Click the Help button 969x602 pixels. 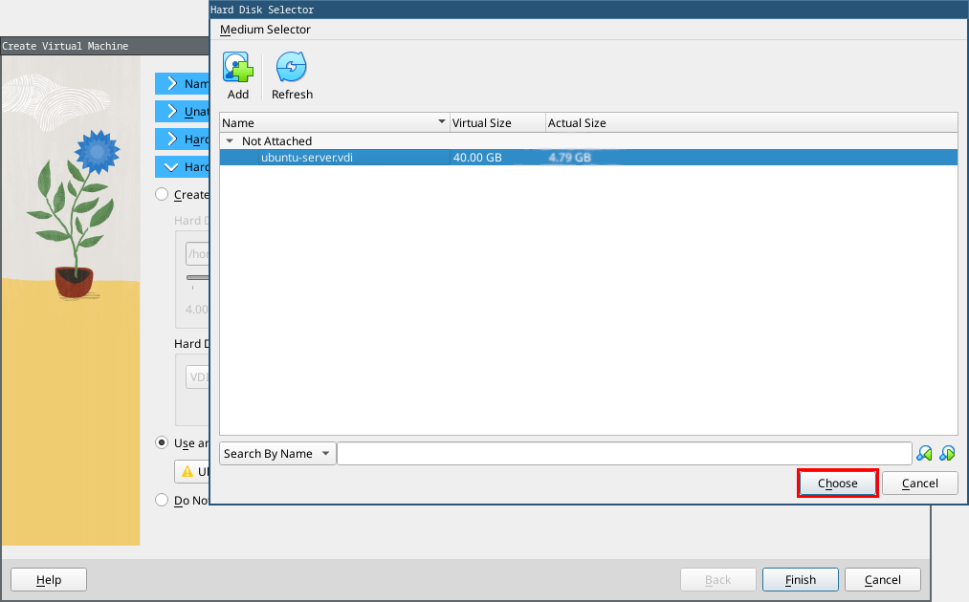[49, 580]
